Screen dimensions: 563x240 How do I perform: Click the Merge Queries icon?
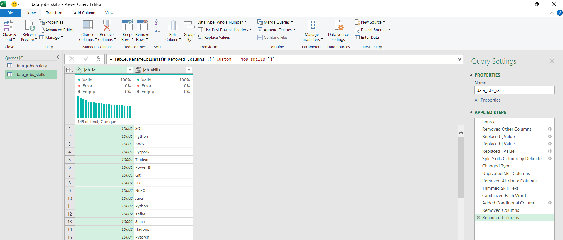pyautogui.click(x=260, y=22)
